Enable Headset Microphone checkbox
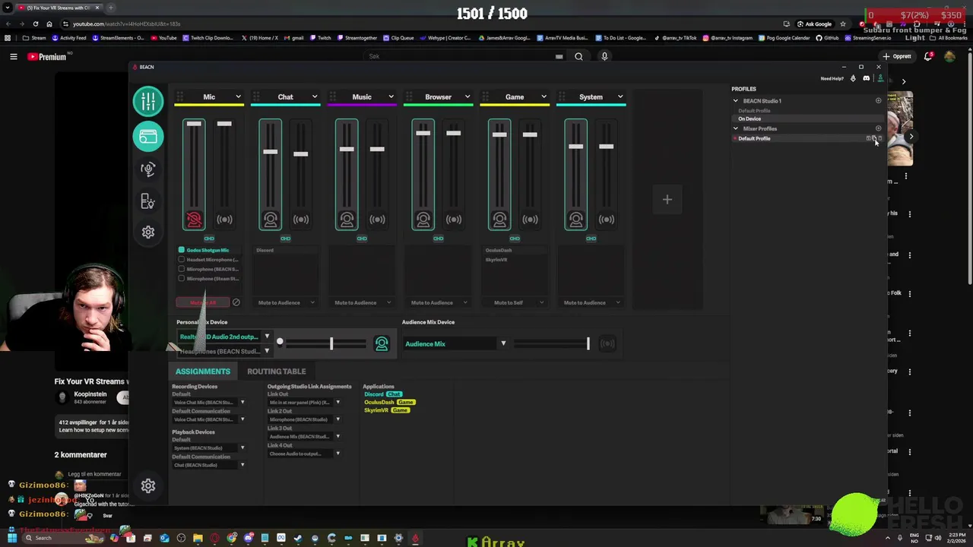This screenshot has width=973, height=547. point(182,260)
